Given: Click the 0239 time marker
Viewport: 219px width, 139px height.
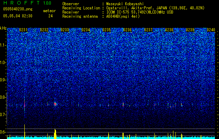Looking at the screenshot, I should coord(190,30).
